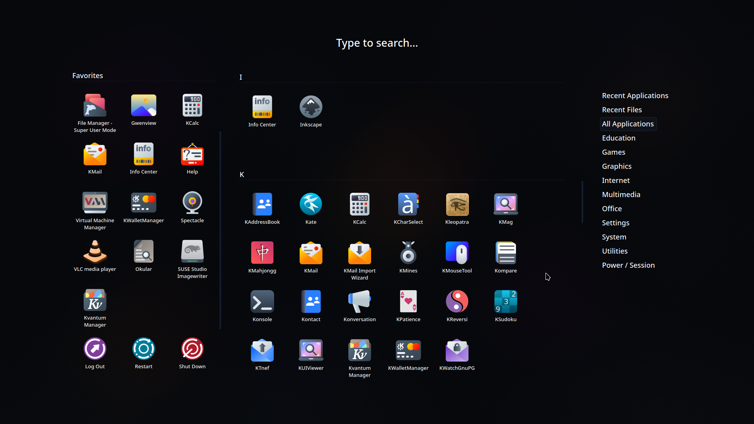Open KAddressBook

click(262, 209)
